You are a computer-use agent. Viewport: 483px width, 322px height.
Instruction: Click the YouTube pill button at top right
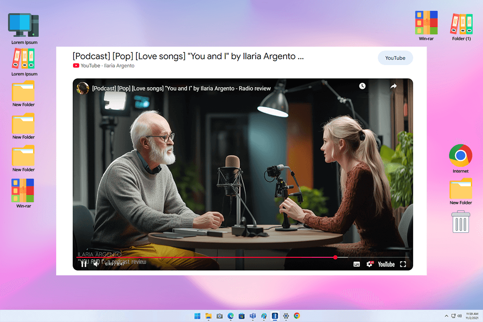395,58
